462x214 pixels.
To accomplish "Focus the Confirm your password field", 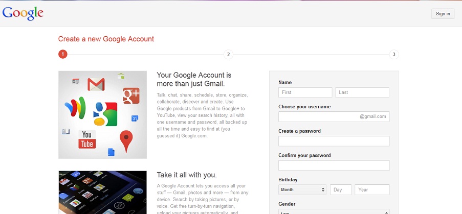I will (x=334, y=165).
